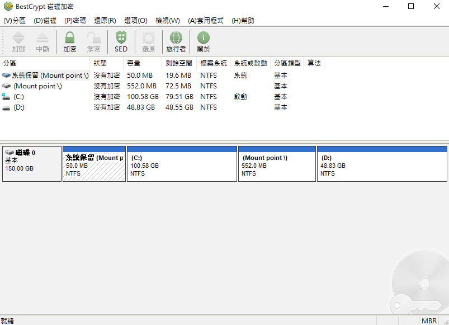Open the (V)分區 menu
This screenshot has height=325, width=449.
[15, 21]
